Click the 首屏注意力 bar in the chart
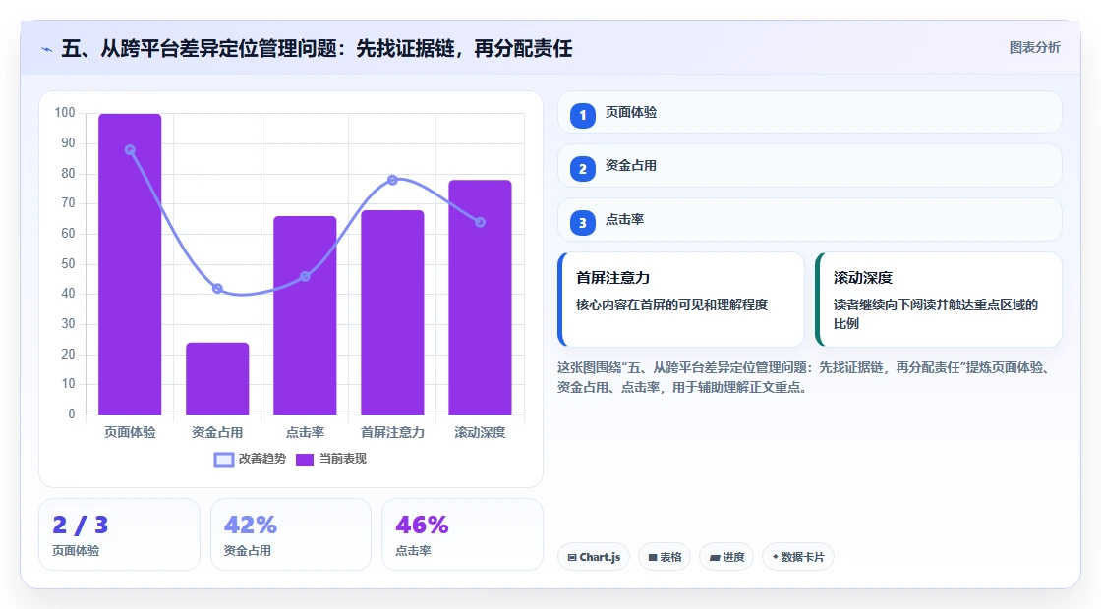The image size is (1101, 609). click(x=392, y=312)
